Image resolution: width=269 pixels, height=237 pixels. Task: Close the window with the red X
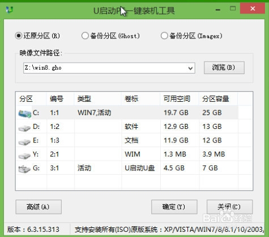coord(253,8)
